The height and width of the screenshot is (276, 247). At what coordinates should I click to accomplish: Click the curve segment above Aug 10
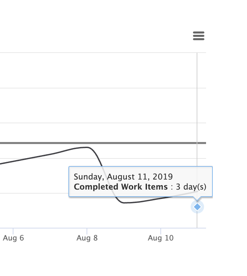(161, 199)
